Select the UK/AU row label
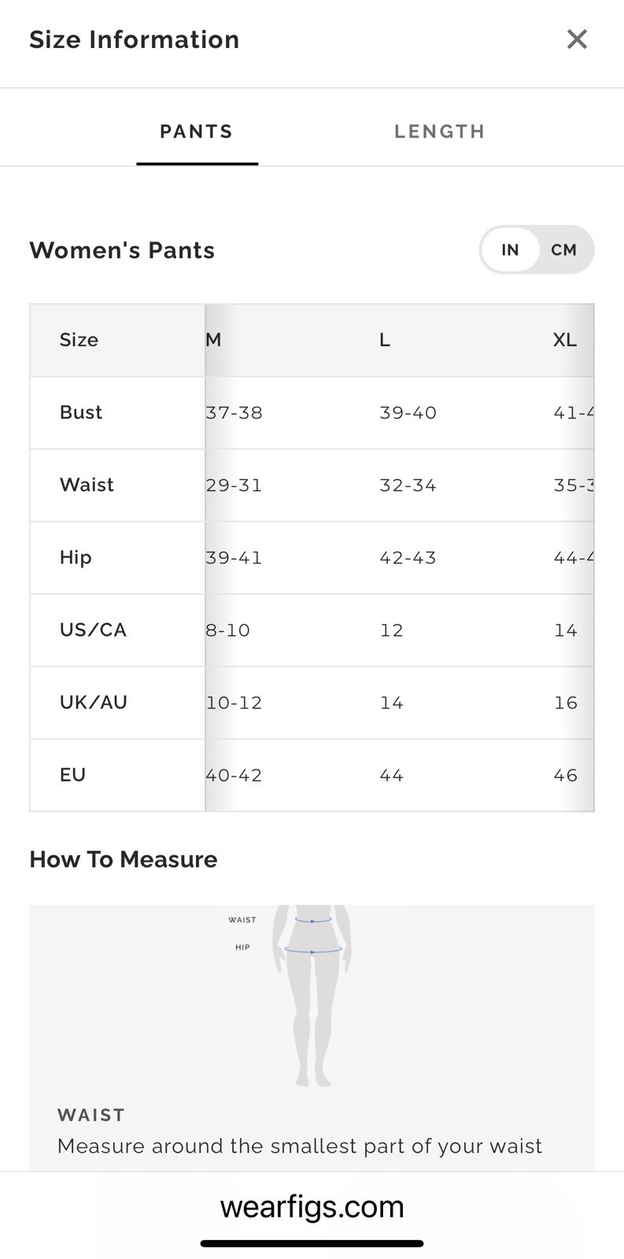Screen dimensions: 624x1259 (x=93, y=702)
